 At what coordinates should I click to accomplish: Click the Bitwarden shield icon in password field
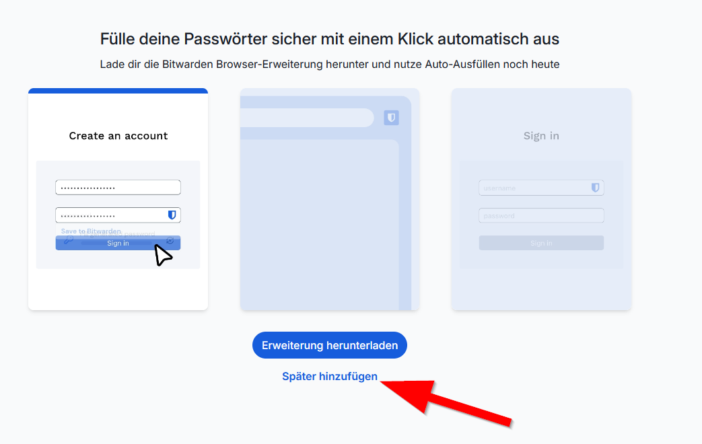click(172, 215)
